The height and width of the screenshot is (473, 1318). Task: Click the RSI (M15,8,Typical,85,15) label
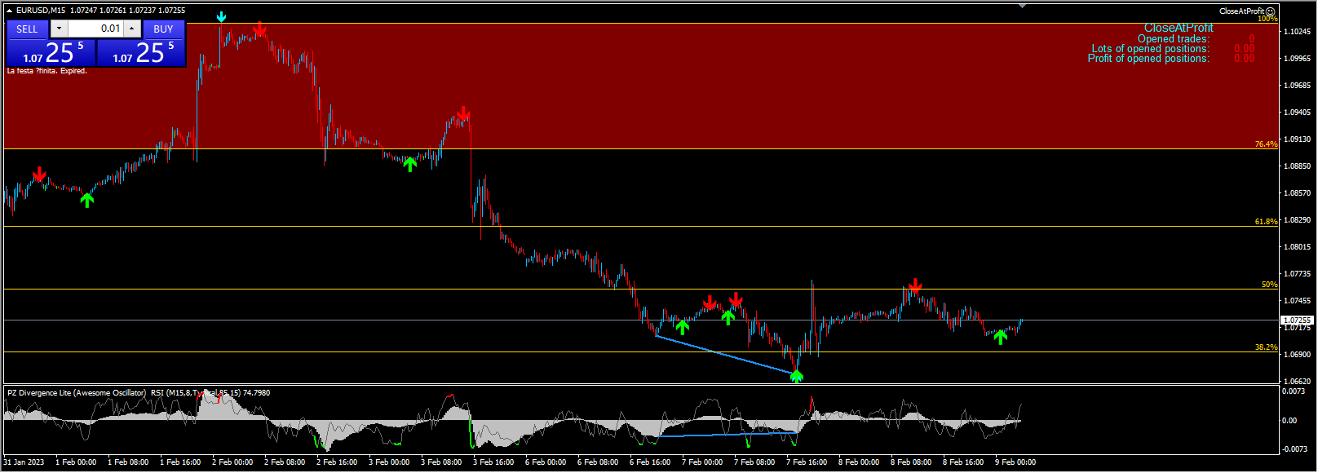[196, 393]
